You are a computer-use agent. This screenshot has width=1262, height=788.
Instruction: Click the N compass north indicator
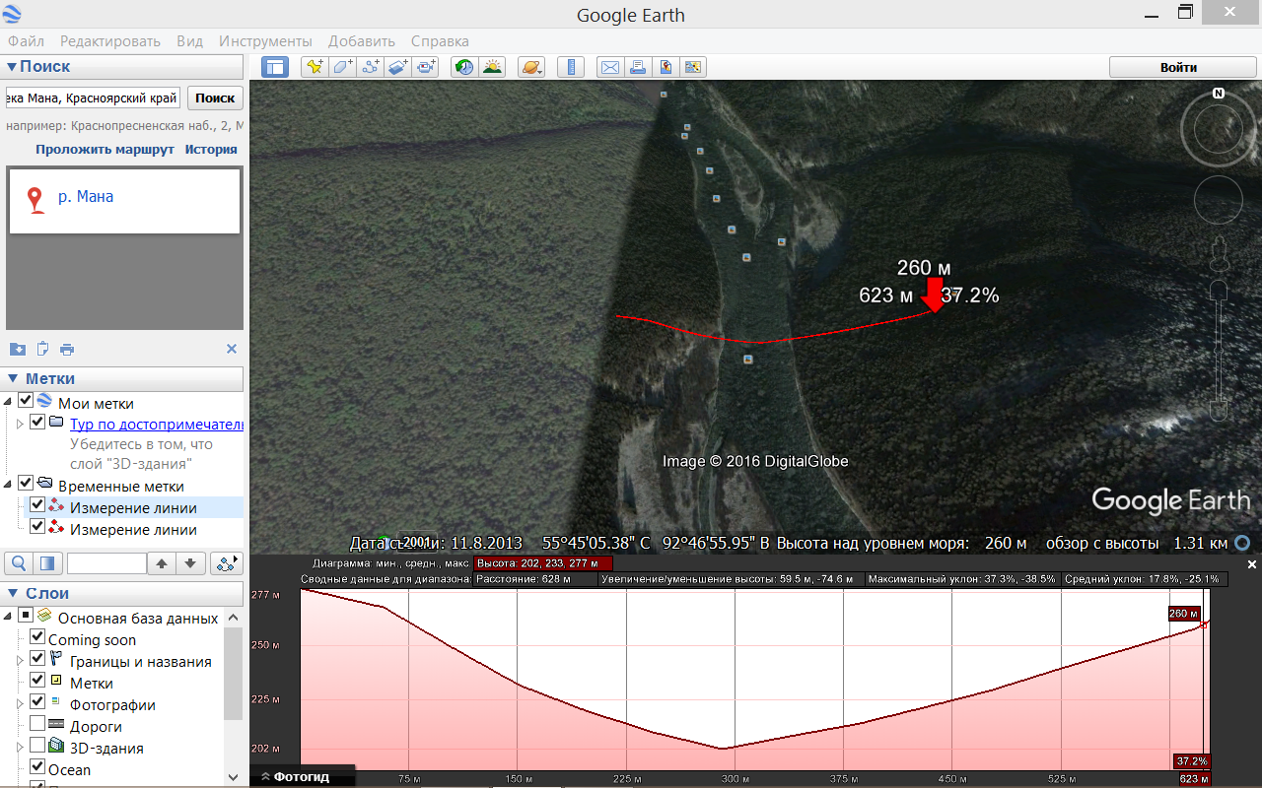(x=1219, y=94)
